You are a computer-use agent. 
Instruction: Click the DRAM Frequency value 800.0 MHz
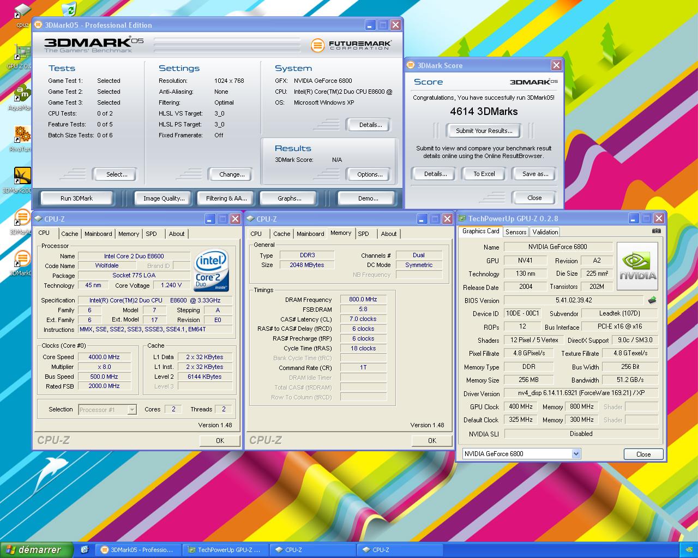[x=363, y=299]
